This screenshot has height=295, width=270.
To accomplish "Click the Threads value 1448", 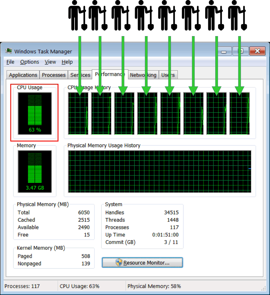I will point(173,220).
